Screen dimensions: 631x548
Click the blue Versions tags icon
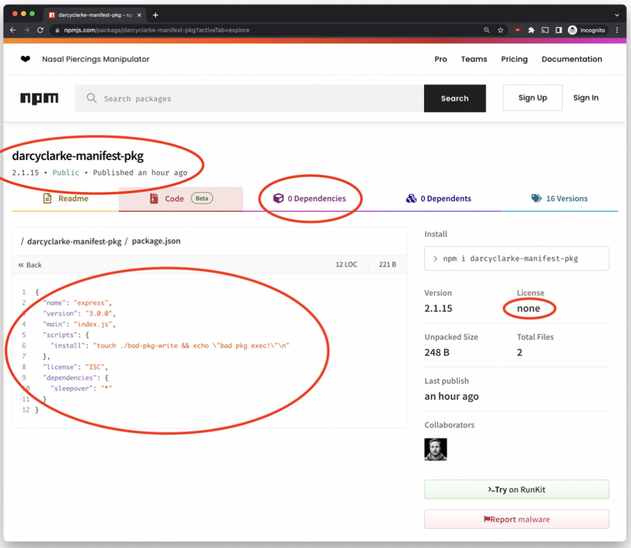pyautogui.click(x=537, y=198)
